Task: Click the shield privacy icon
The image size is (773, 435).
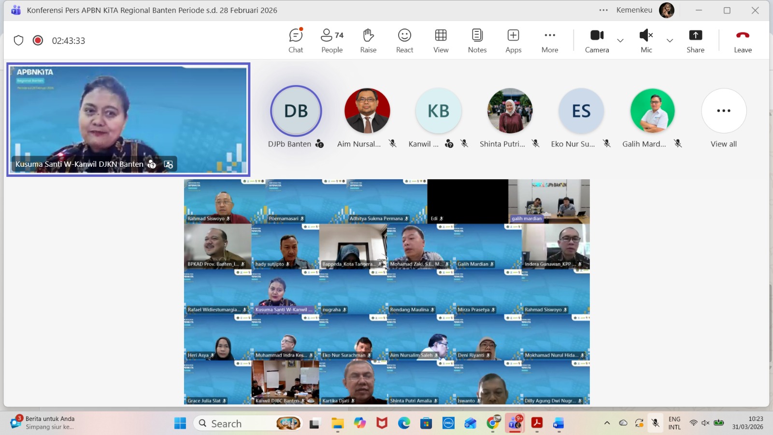Action: point(18,41)
